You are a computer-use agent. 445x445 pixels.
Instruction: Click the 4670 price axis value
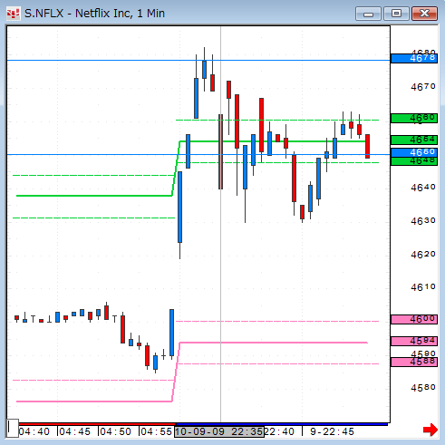(x=423, y=87)
